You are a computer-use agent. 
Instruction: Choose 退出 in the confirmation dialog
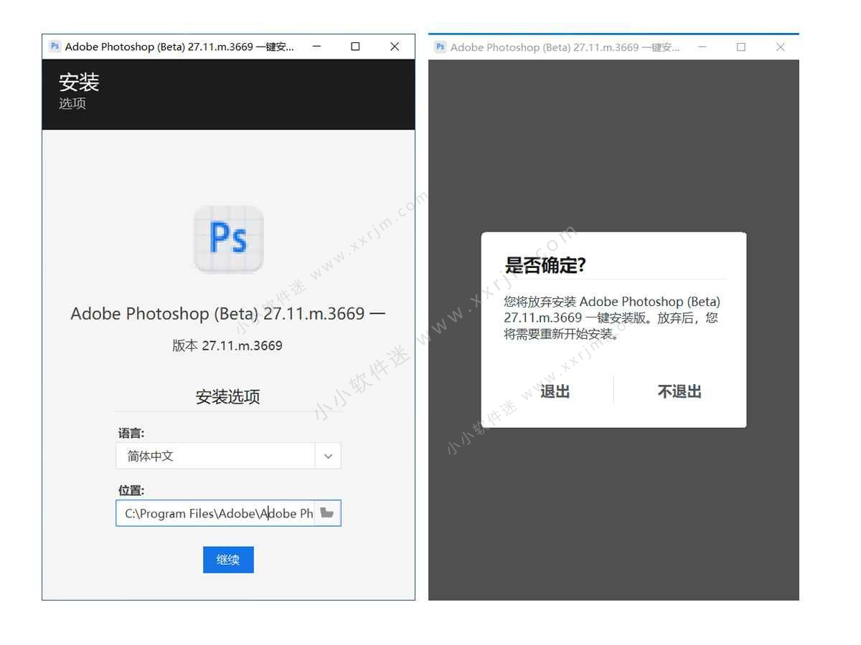click(x=555, y=391)
